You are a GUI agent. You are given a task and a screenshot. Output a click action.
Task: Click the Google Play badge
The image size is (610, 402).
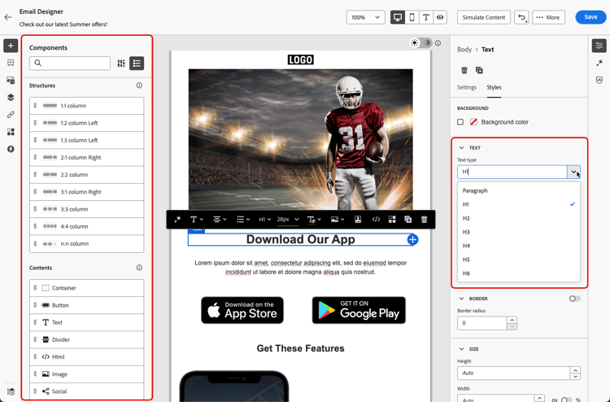(x=359, y=310)
